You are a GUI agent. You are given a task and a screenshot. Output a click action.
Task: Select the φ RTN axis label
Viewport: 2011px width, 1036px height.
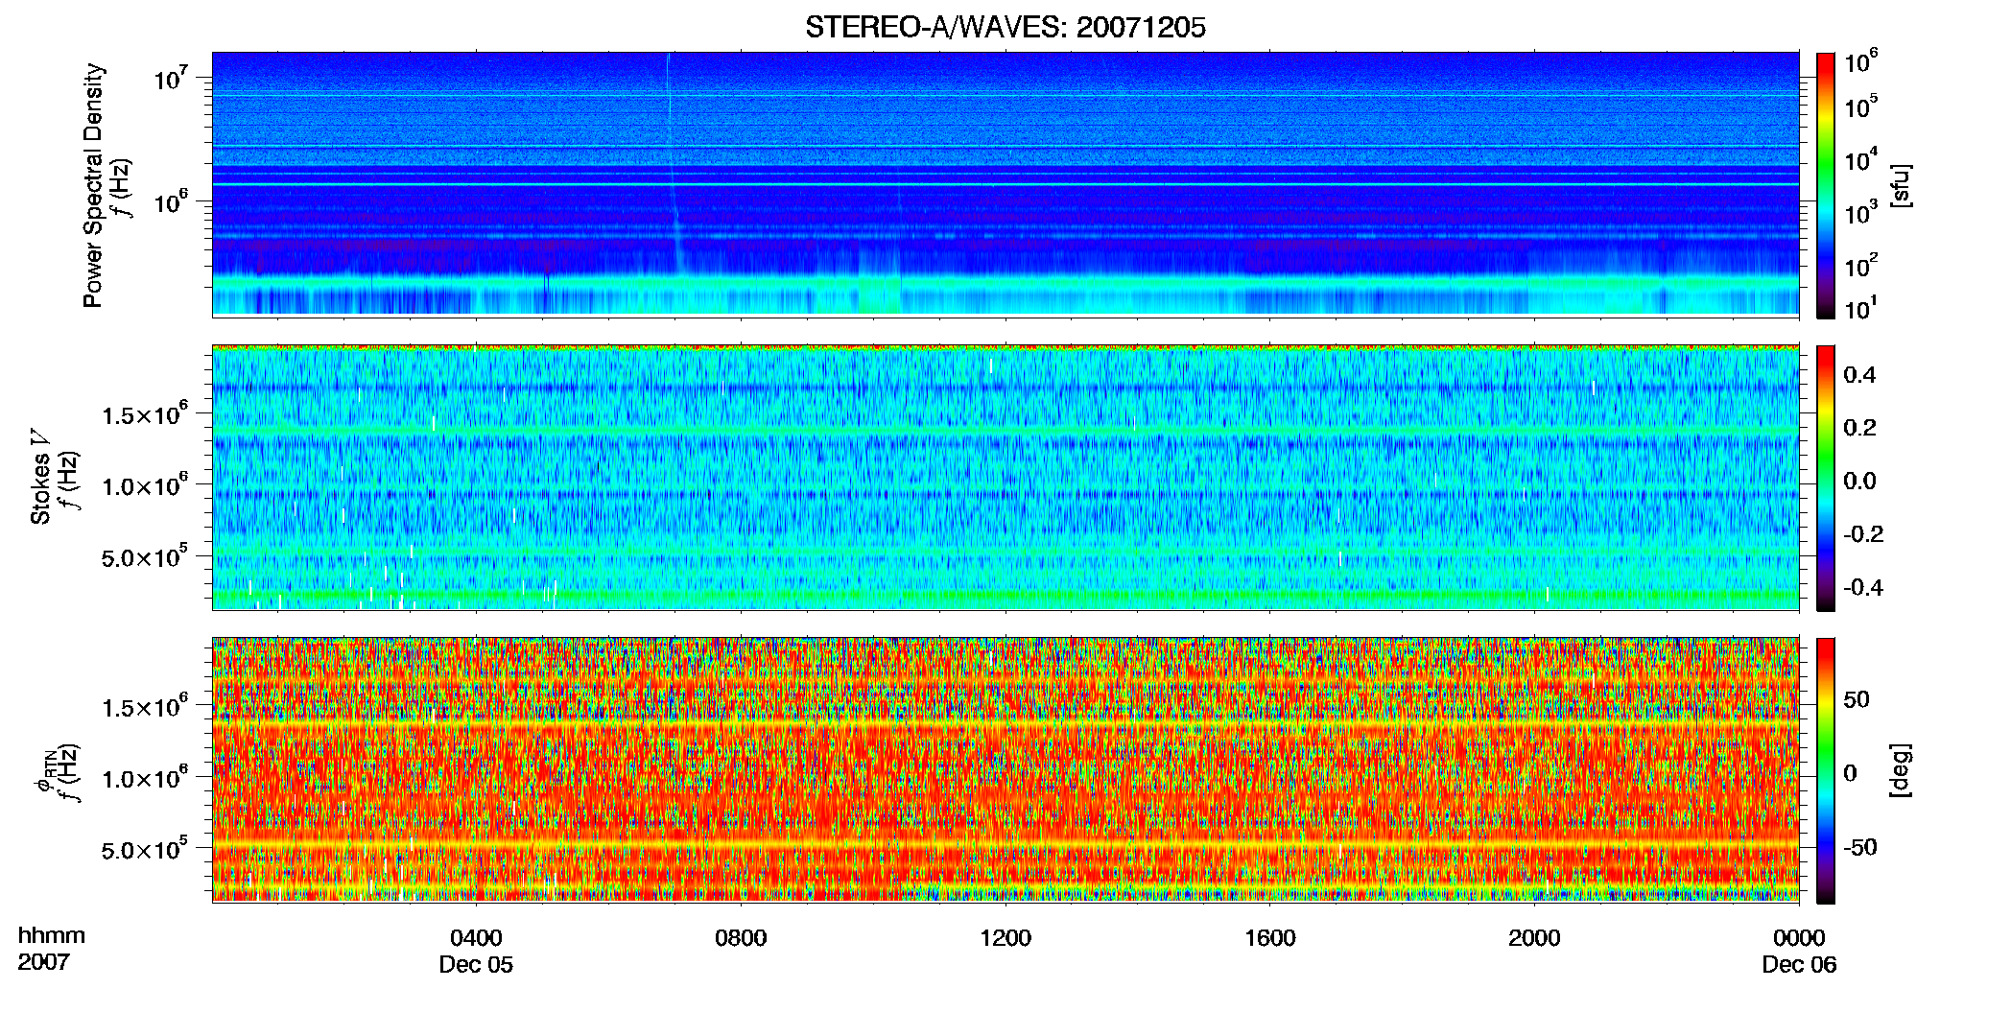click(44, 773)
